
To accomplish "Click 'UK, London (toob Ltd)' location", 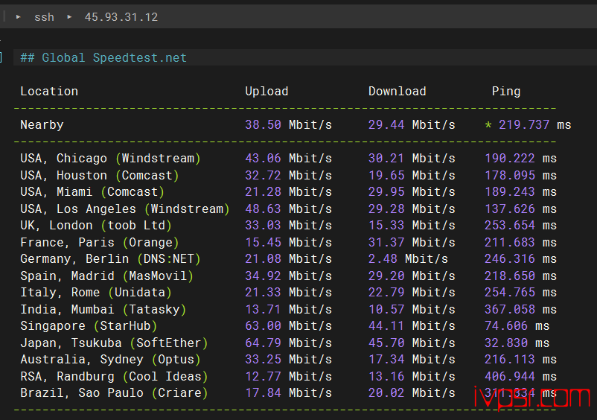I will pos(96,226).
